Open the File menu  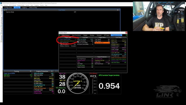tap(1, 5)
